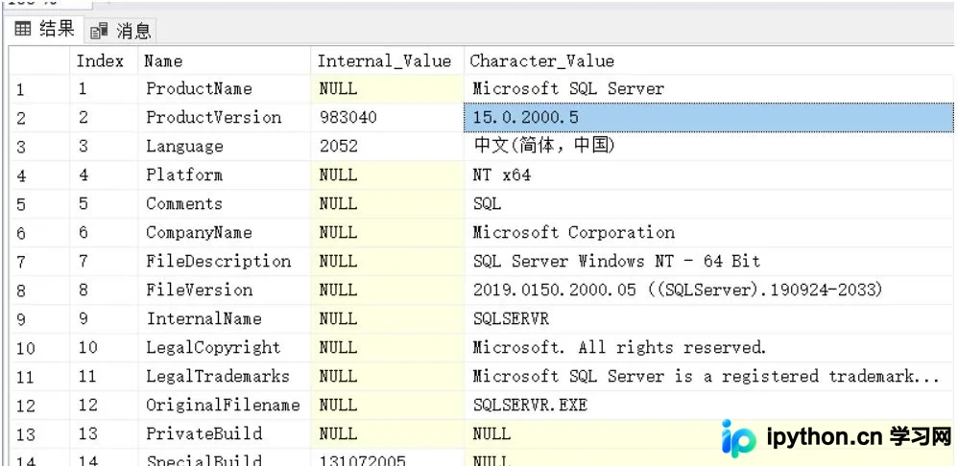Select the Language name cell

pyautogui.click(x=225, y=147)
